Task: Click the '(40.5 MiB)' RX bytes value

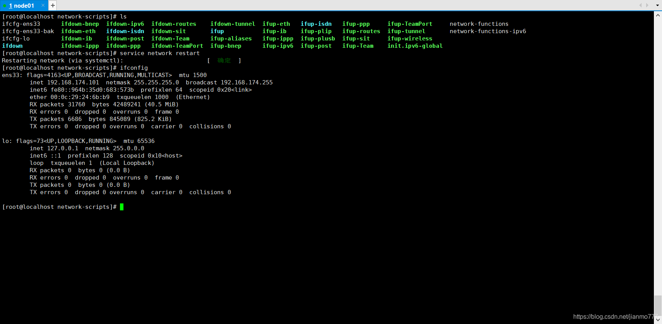Action: [162, 104]
